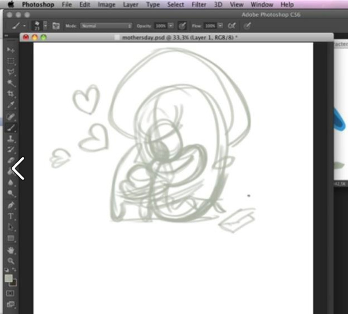This screenshot has width=348, height=314.
Task: Open the Image menu
Action: (x=106, y=4)
